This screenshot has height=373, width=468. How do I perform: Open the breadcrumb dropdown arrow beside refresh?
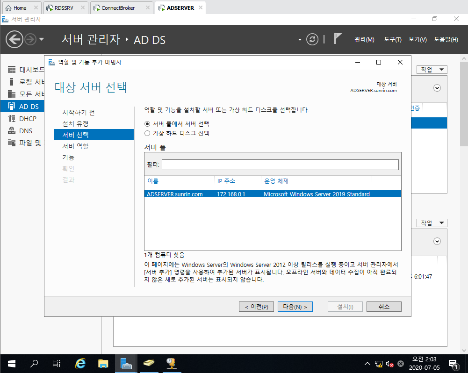[x=300, y=40]
